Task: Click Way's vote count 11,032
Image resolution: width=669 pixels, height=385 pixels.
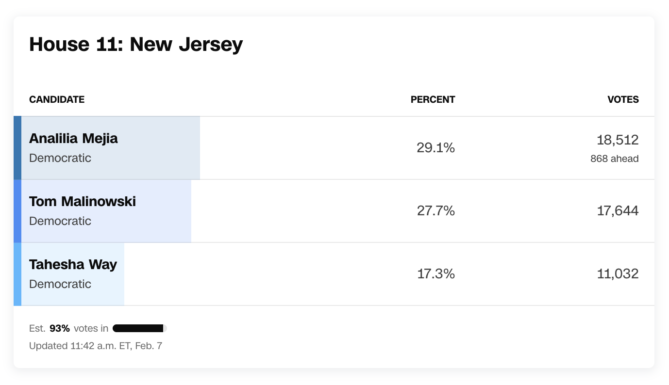Action: coord(618,274)
